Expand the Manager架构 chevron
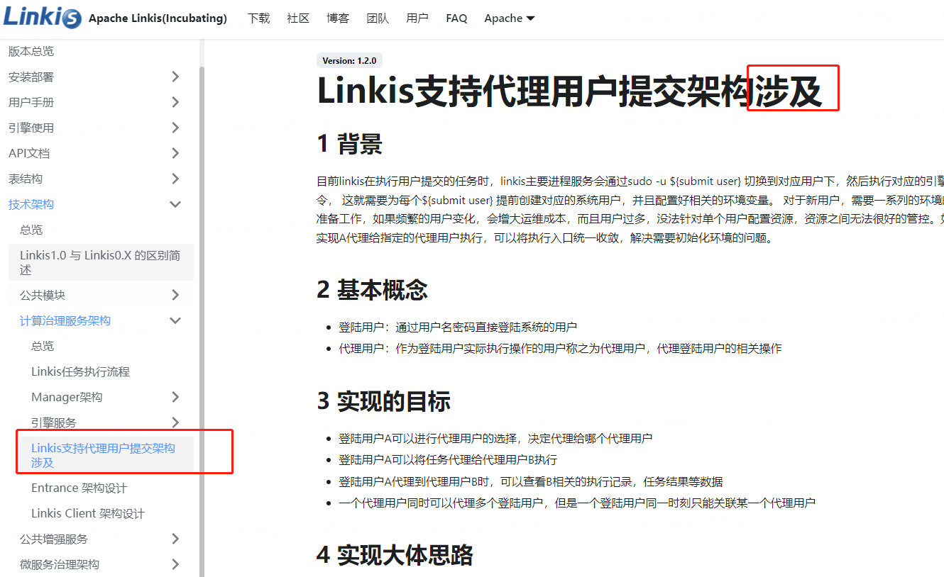The height and width of the screenshot is (577, 944). click(175, 397)
